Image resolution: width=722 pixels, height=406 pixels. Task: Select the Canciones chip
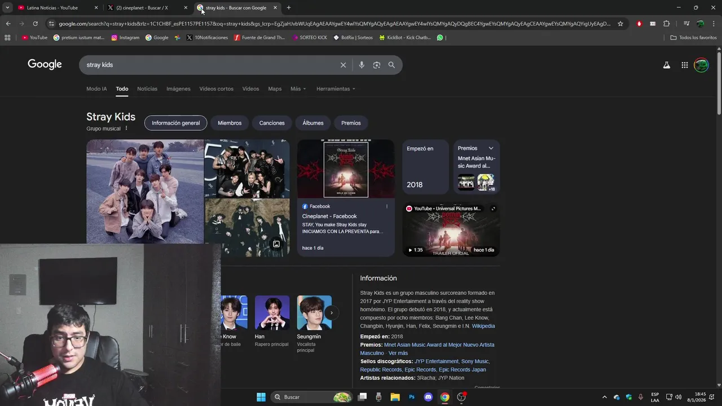[272, 123]
